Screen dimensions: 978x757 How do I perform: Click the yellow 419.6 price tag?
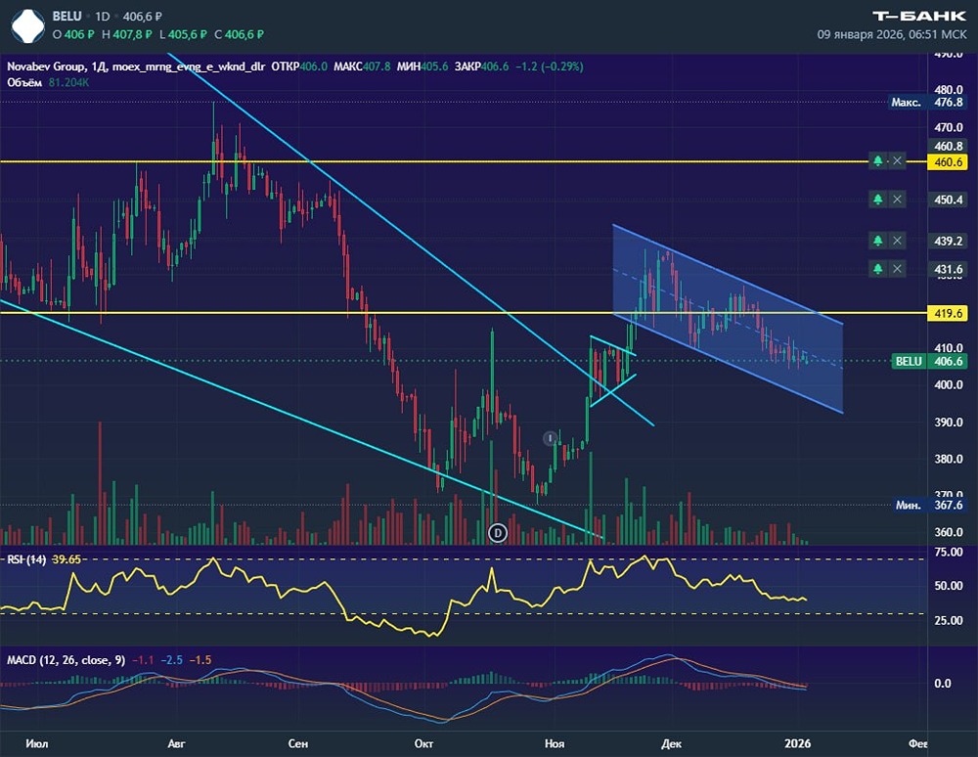(x=948, y=313)
